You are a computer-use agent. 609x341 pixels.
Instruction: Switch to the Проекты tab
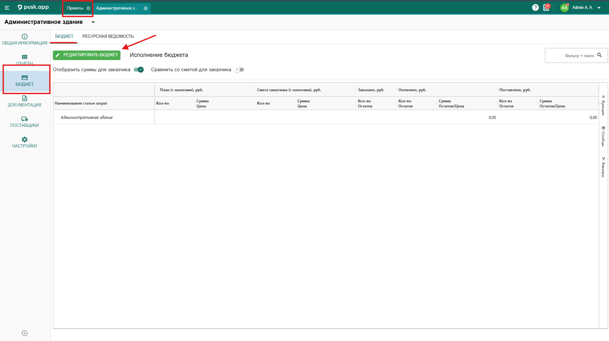tap(75, 8)
